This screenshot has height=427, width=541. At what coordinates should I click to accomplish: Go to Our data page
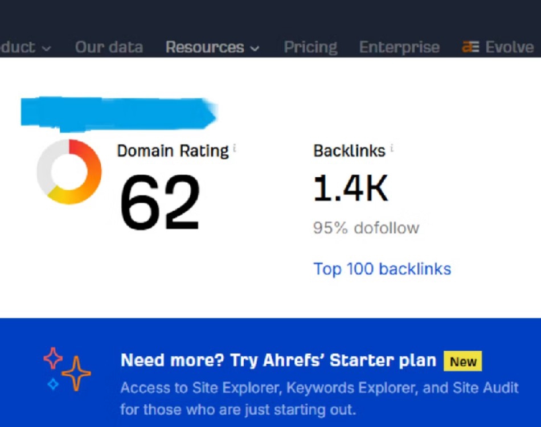point(109,47)
